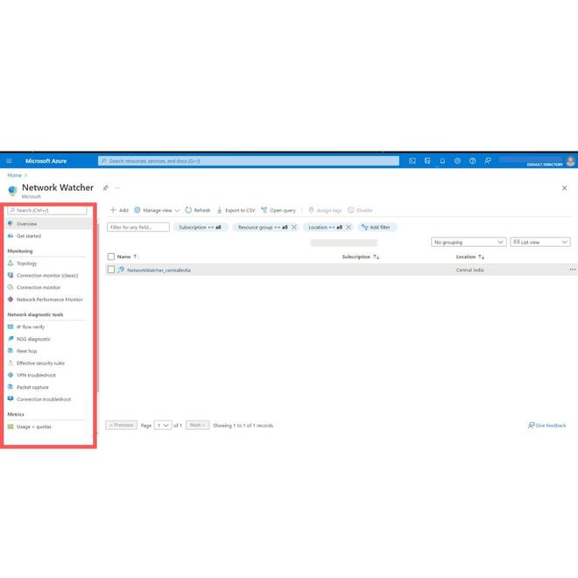Open VPN troubleshoot tool
Screen dimensions: 578x578
click(x=36, y=375)
